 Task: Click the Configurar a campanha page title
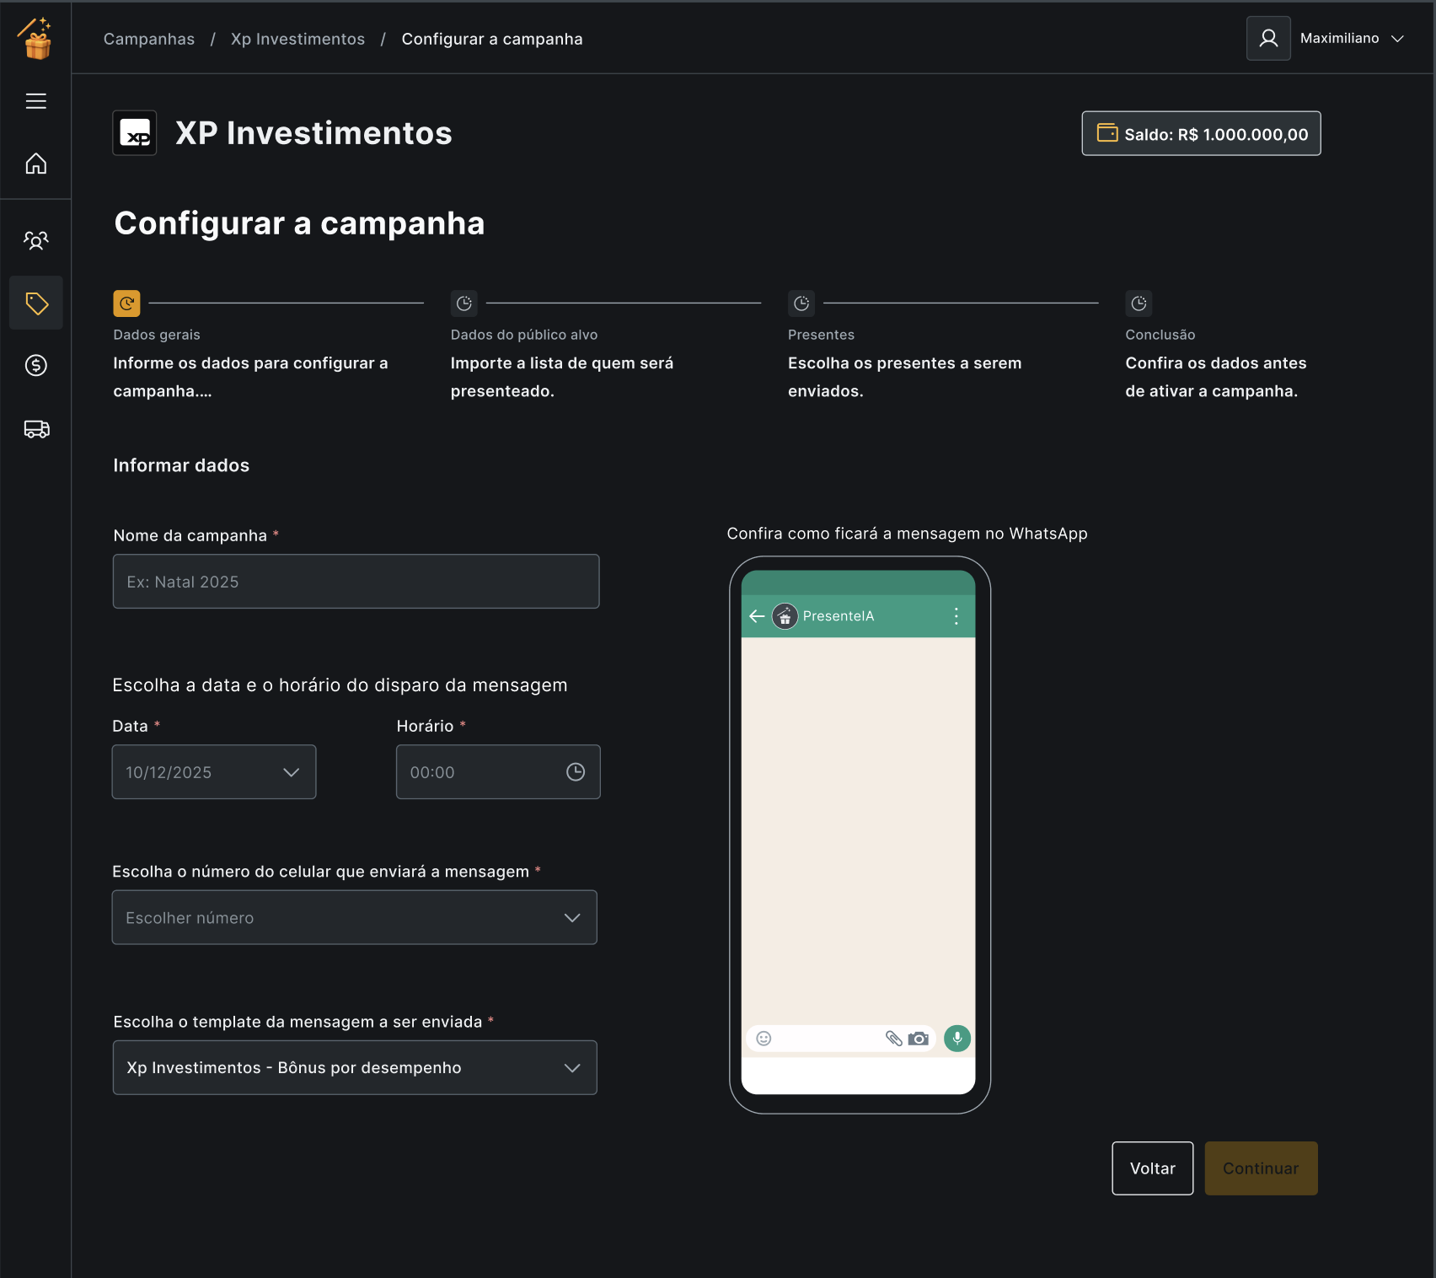[299, 223]
